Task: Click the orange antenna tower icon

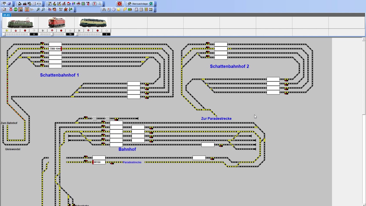Action: click(27, 9)
